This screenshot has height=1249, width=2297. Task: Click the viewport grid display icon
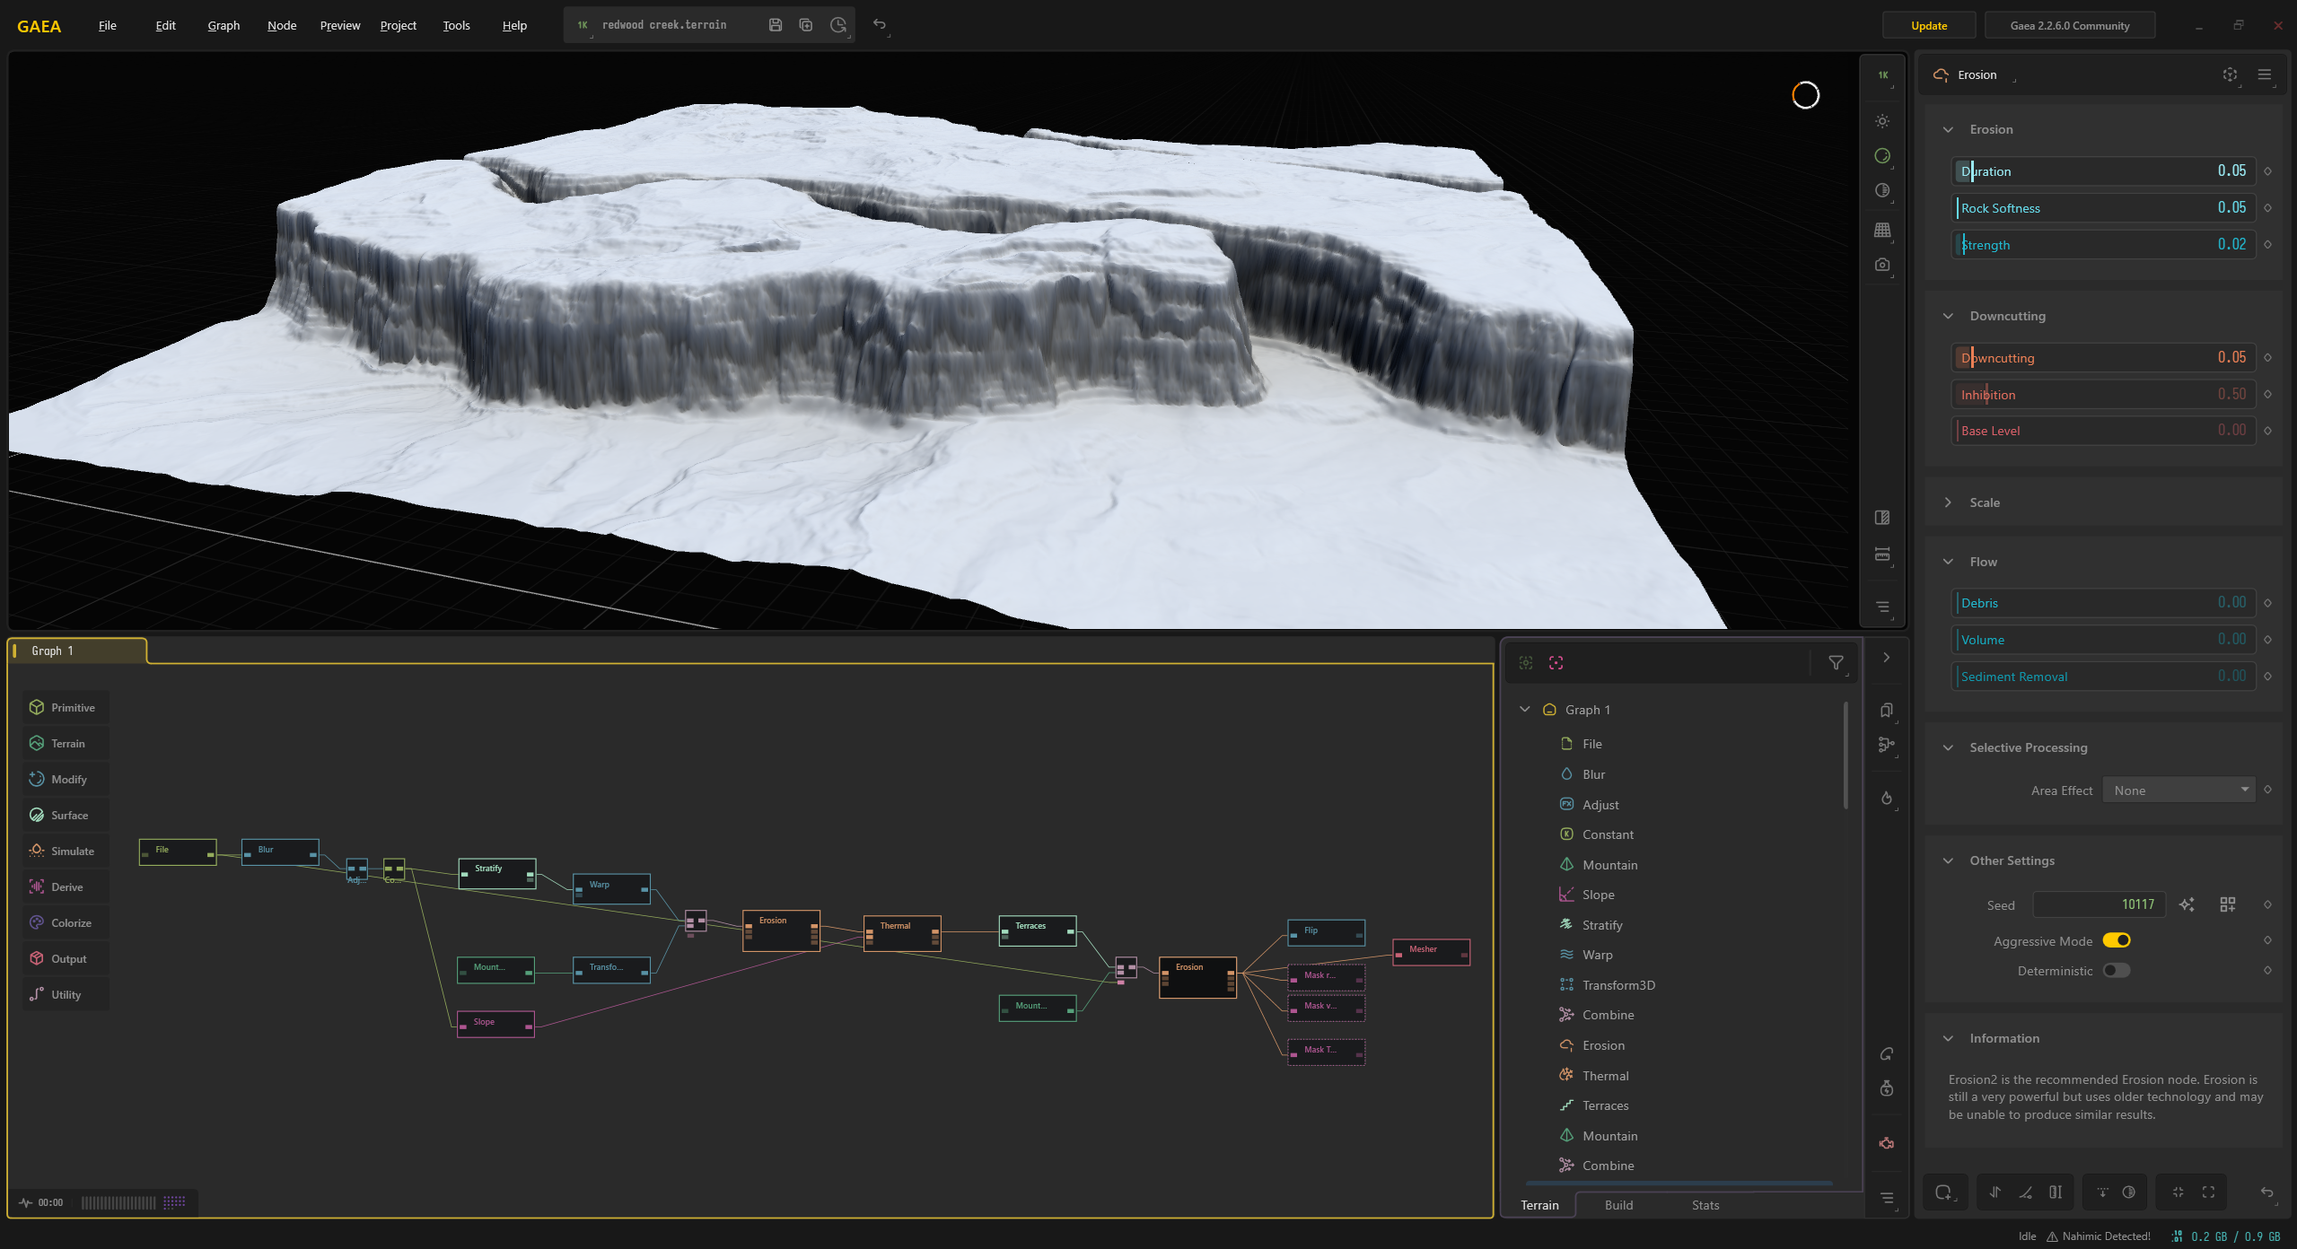tap(1882, 230)
